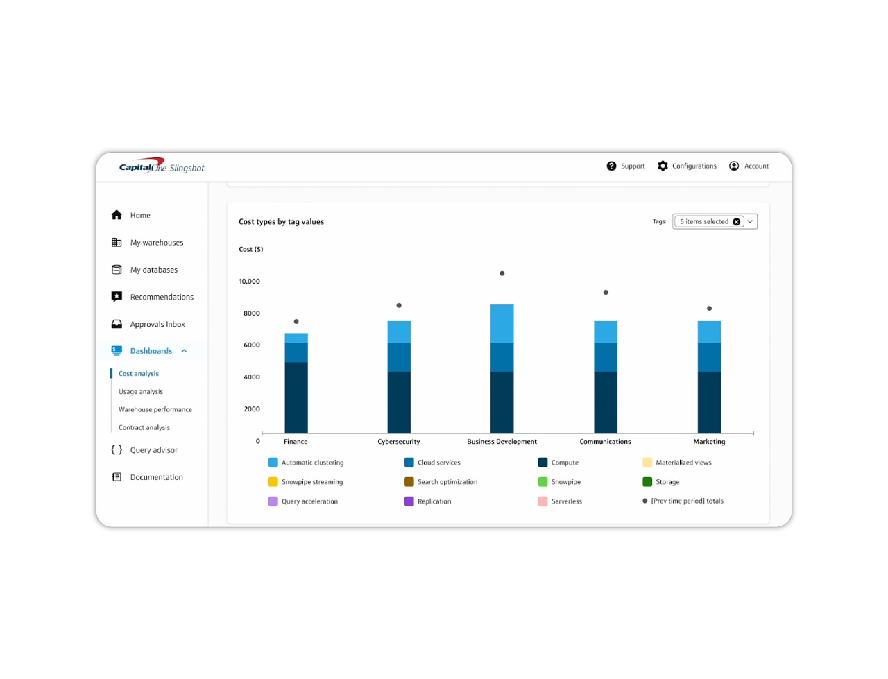Viewport: 888px width, 679px height.
Task: Click the Compute legend color swatch
Action: tap(542, 462)
